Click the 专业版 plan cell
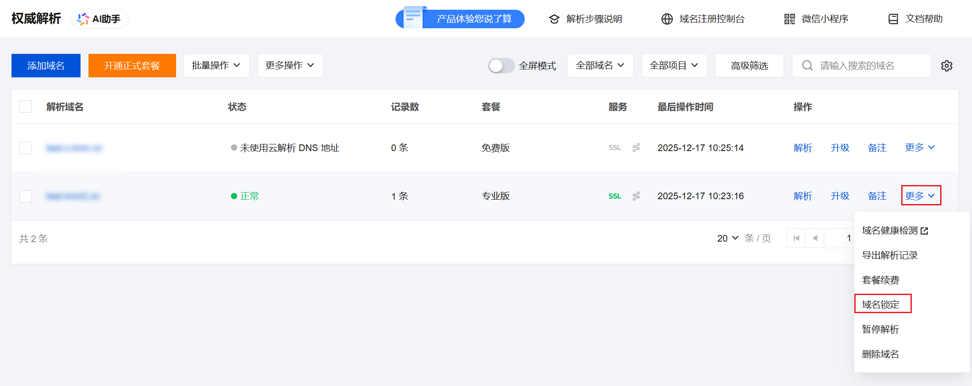Viewport: 972px width, 386px height. pyautogui.click(x=496, y=196)
